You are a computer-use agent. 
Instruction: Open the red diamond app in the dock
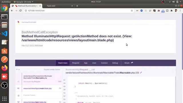pos(5,77)
